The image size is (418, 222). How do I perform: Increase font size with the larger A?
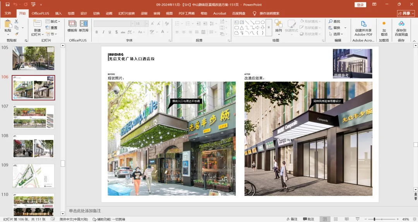tap(152, 24)
